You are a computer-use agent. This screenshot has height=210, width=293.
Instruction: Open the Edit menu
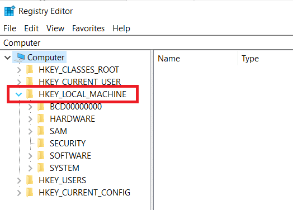coord(31,28)
